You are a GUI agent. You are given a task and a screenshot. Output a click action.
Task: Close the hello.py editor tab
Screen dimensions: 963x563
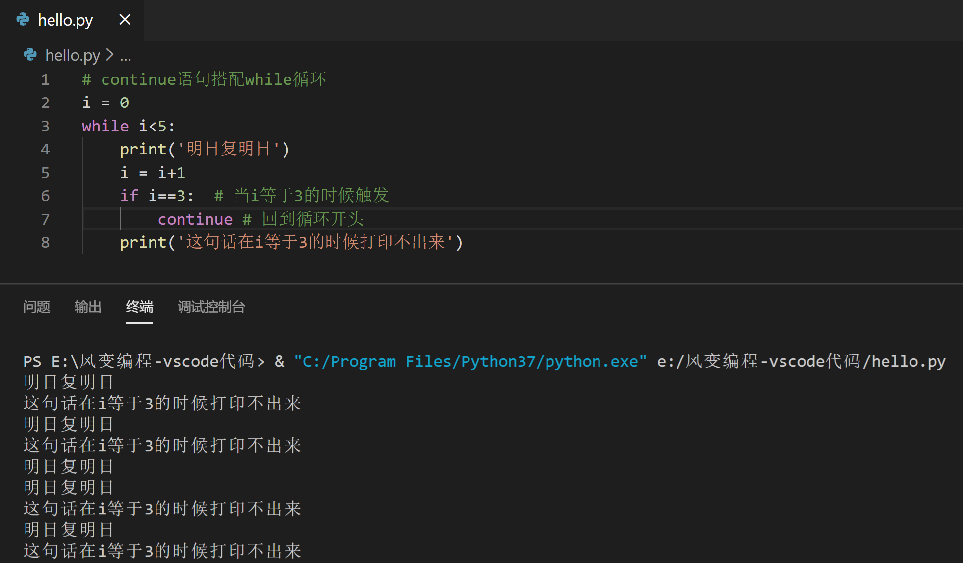click(125, 20)
